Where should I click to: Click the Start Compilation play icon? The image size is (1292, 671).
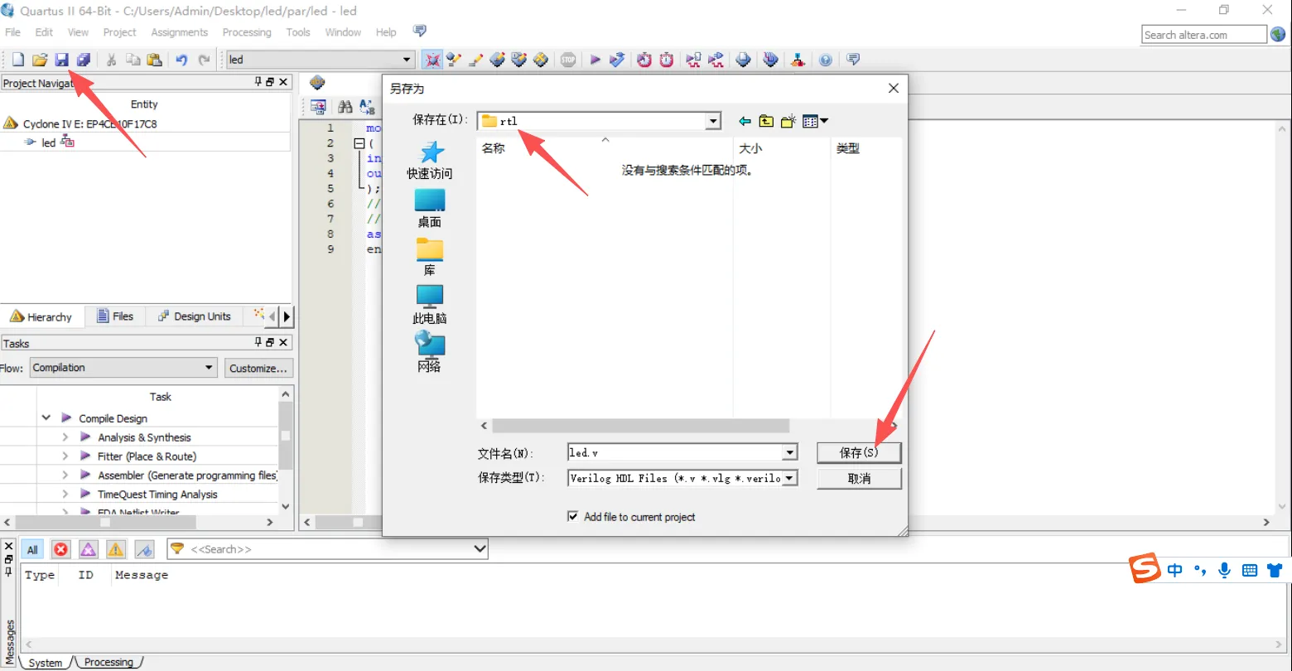[595, 60]
